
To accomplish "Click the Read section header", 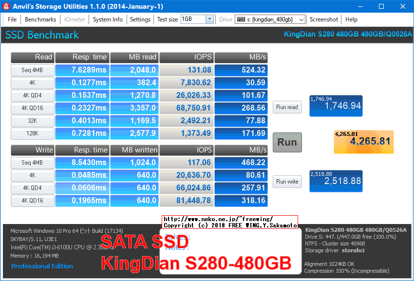I will click(32, 57).
